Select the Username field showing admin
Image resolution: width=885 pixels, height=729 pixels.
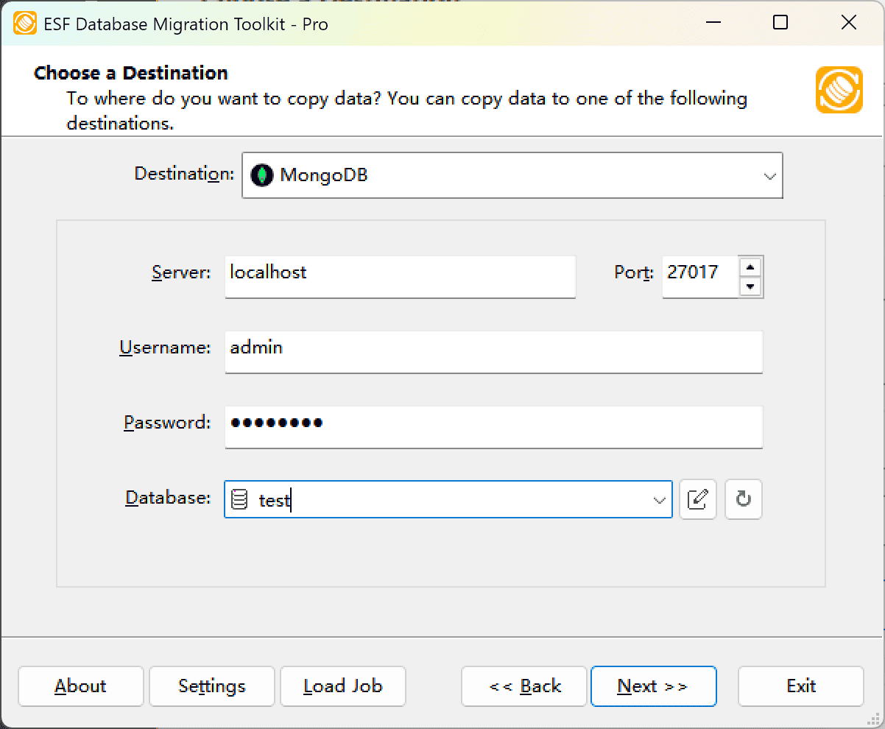tap(493, 352)
